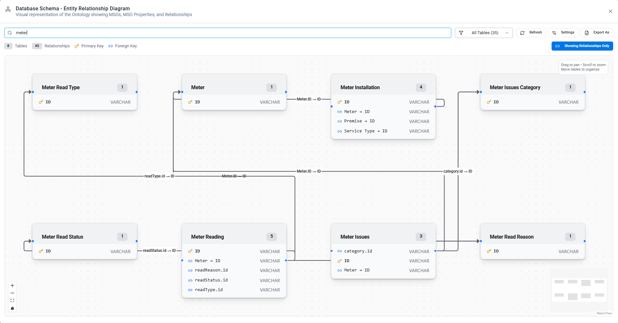
Task: Open the Export As menu
Action: [597, 33]
